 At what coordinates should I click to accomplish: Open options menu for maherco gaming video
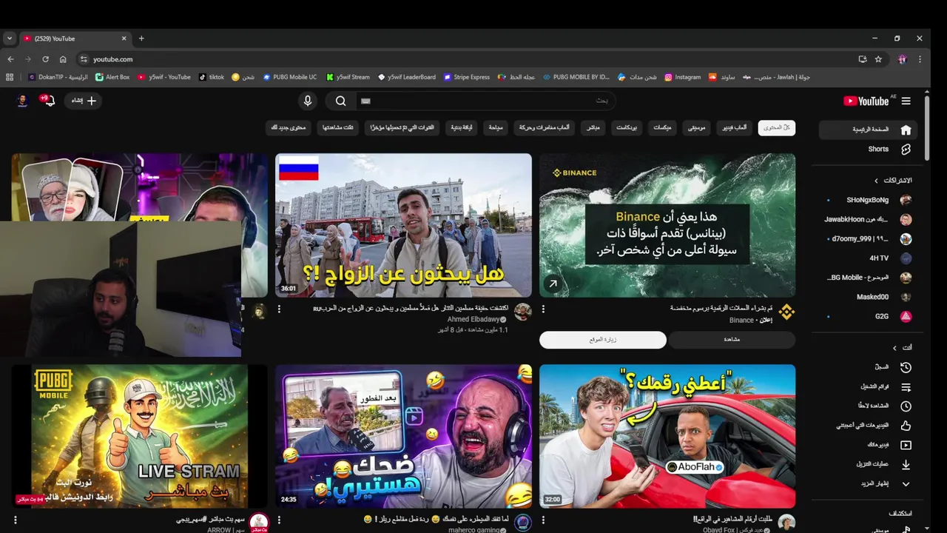point(279,520)
